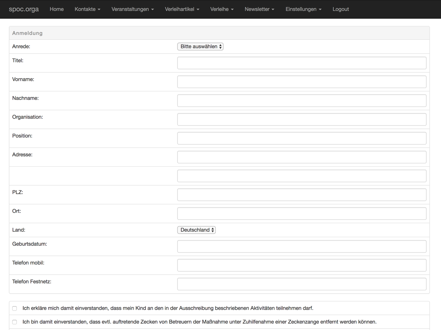Focus the Organisation text field

click(302, 119)
